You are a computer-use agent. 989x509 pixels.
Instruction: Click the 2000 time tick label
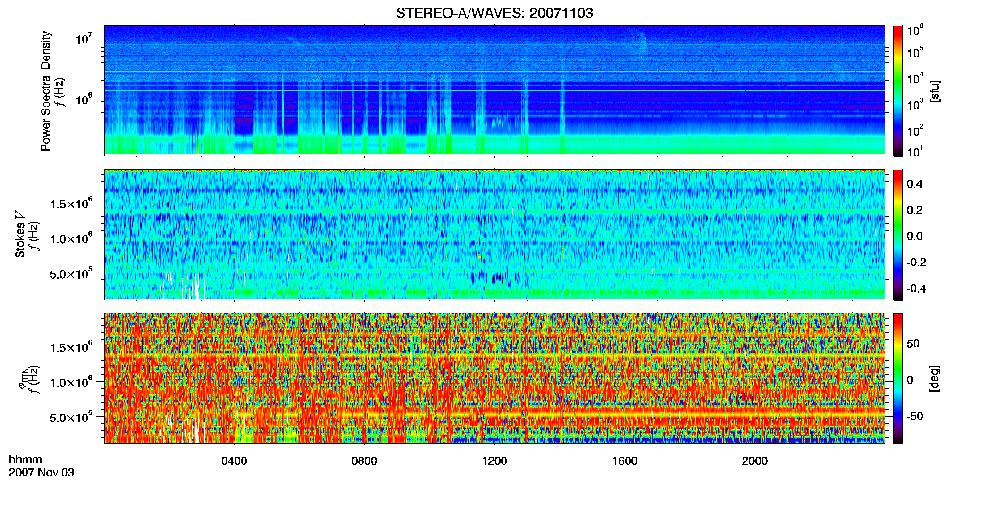pyautogui.click(x=755, y=461)
